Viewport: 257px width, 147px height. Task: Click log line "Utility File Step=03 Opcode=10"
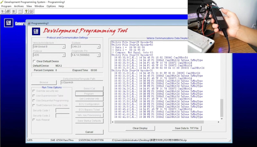132,55
